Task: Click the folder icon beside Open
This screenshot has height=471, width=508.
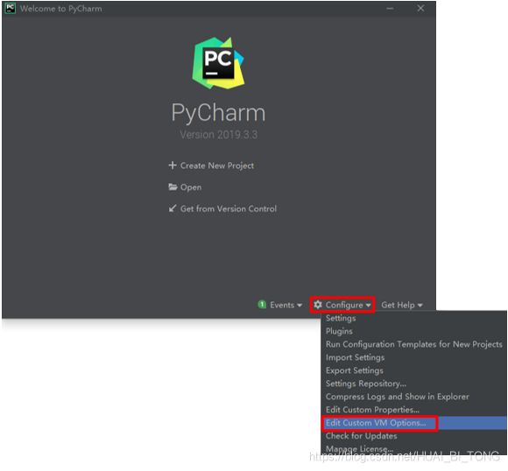Action: pyautogui.click(x=173, y=186)
